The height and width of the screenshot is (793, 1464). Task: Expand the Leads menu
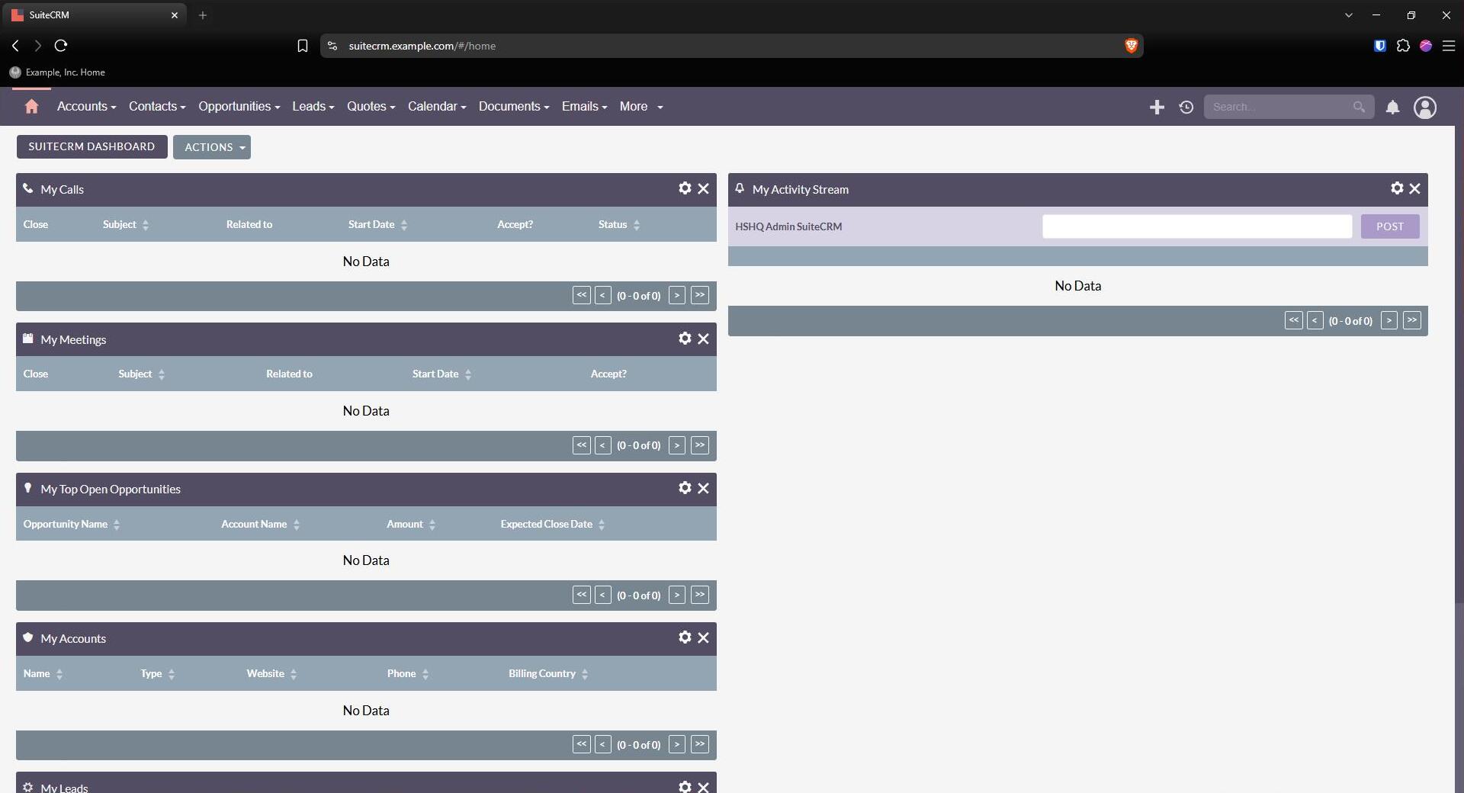[313, 107]
